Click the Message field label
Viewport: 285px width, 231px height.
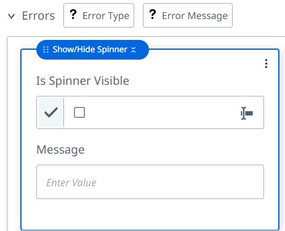coord(60,150)
